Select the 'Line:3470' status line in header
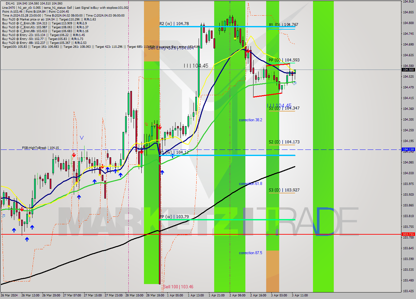Image resolution: width=416 pixels, height=299 pixels. pos(65,7)
